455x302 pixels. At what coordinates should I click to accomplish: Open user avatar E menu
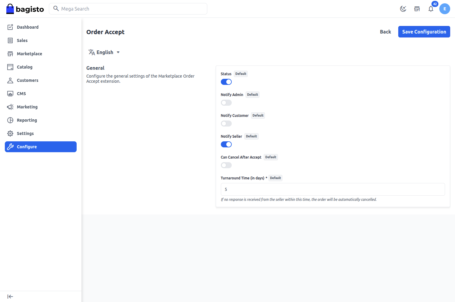point(445,9)
